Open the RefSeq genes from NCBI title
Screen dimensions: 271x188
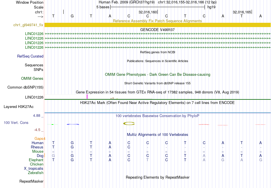pyautogui.click(x=157, y=52)
